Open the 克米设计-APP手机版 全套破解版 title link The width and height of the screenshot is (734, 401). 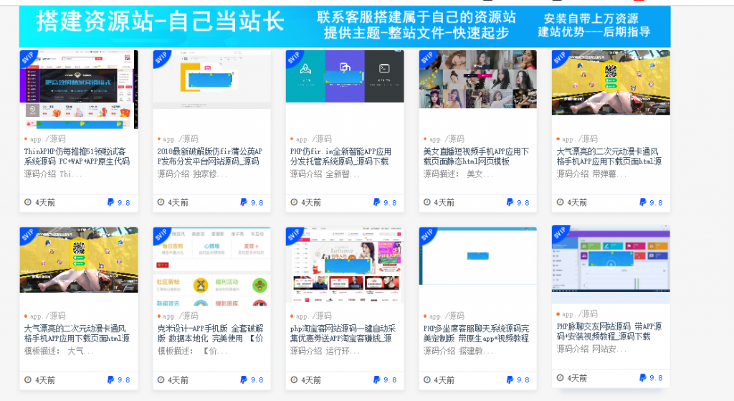click(210, 334)
